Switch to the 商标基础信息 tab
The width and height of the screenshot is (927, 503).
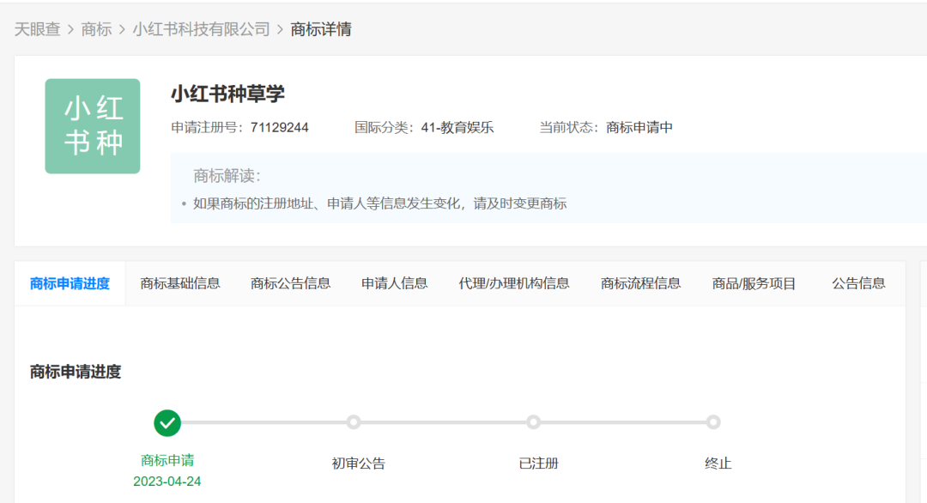point(180,283)
